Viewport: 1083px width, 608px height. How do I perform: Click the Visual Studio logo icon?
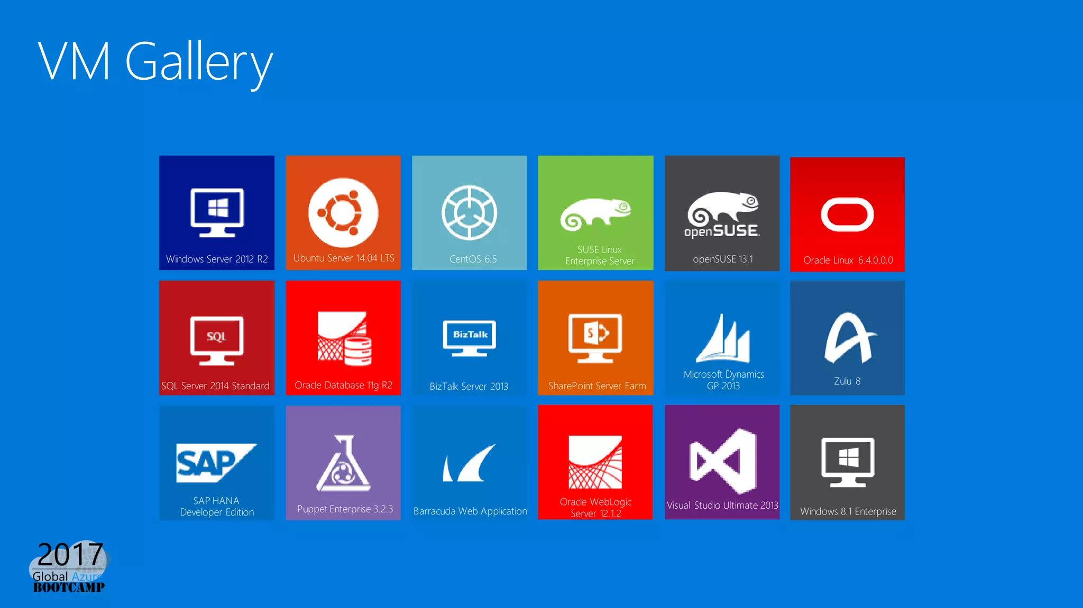723,461
